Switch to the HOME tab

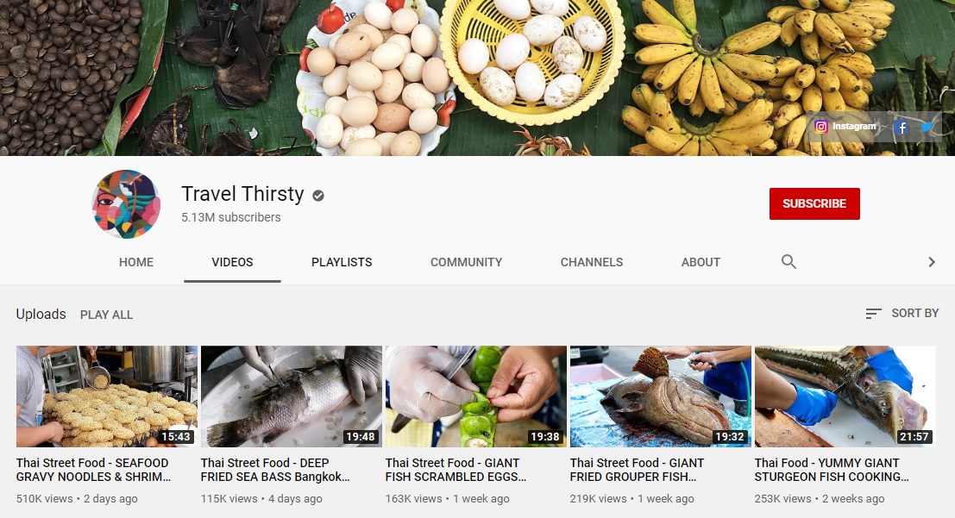(x=135, y=262)
